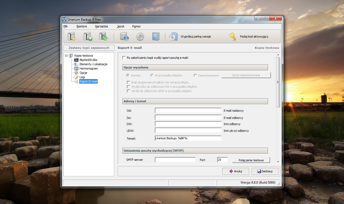The image size is (344, 204).
Task: Click the vertical scrollbar thumb
Action: tap(278, 82)
